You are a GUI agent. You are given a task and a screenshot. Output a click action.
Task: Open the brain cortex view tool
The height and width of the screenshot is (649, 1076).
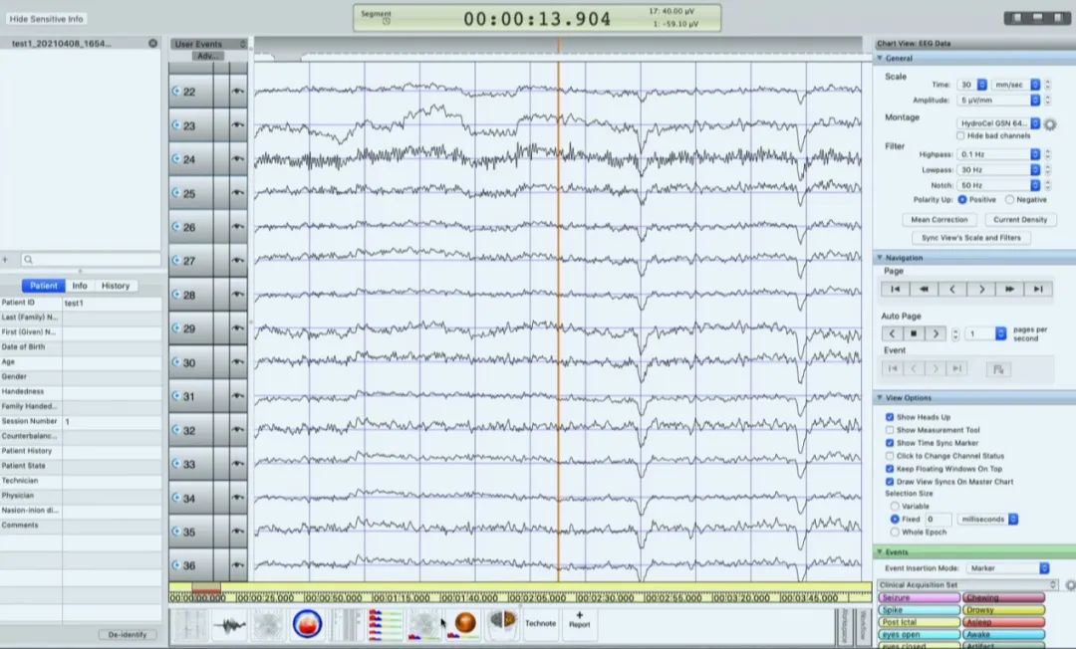[502, 622]
